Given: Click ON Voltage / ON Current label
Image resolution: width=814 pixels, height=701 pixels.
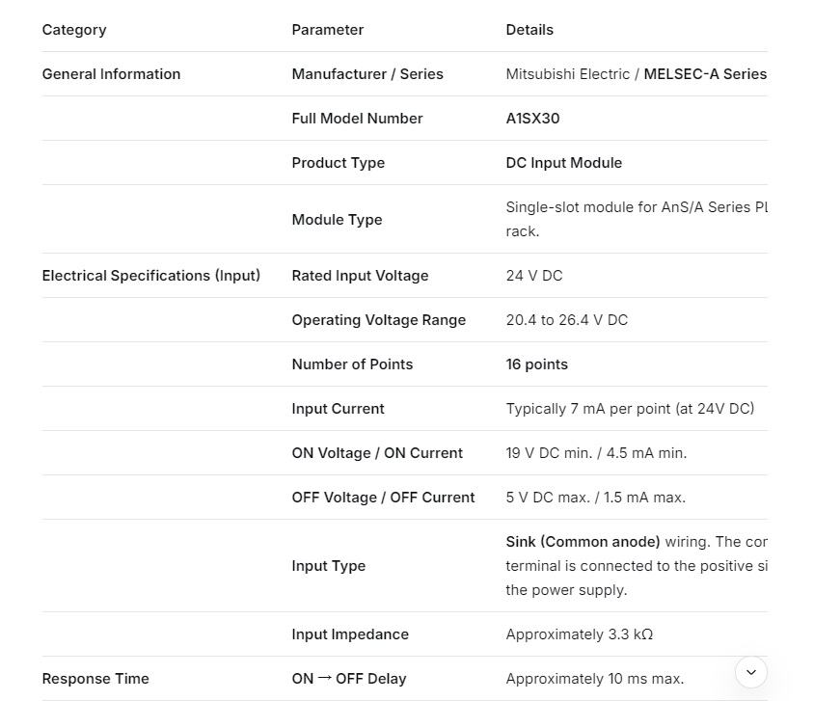Looking at the screenshot, I should (x=377, y=453).
